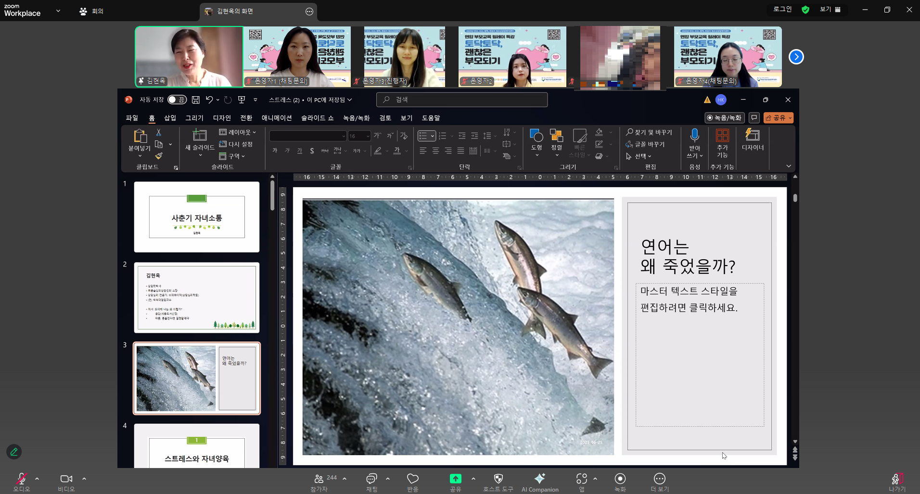Click Find and Replace (찾기 및 바꾸기)

pos(649,132)
